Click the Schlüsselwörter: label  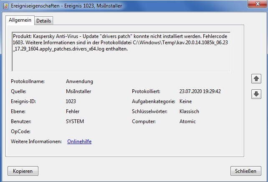149,111
